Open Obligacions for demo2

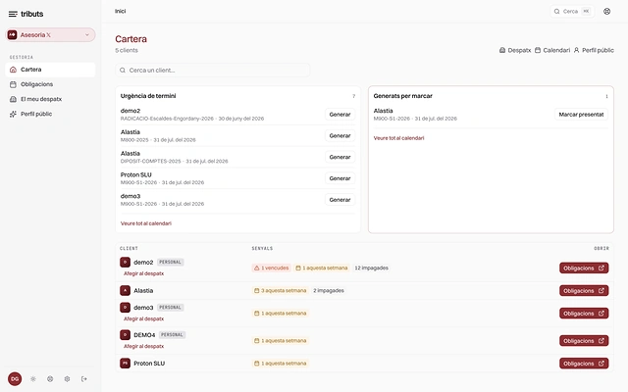tap(584, 268)
